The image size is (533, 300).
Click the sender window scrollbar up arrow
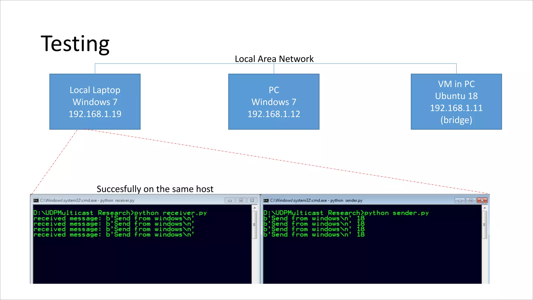(485, 208)
